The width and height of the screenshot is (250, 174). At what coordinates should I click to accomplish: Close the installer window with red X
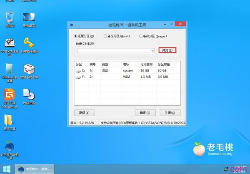(180, 24)
